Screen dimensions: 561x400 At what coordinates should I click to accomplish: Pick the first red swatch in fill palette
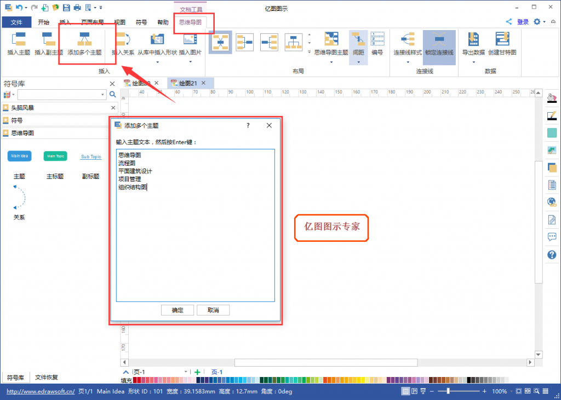point(135,380)
